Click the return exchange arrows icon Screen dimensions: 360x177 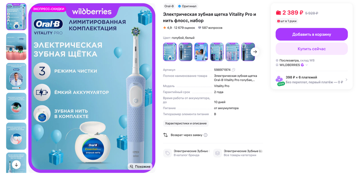[165, 135]
